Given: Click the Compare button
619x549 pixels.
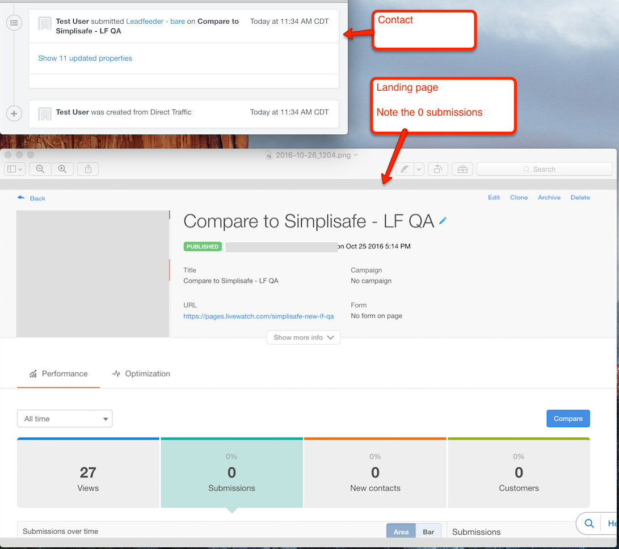Looking at the screenshot, I should click(568, 418).
